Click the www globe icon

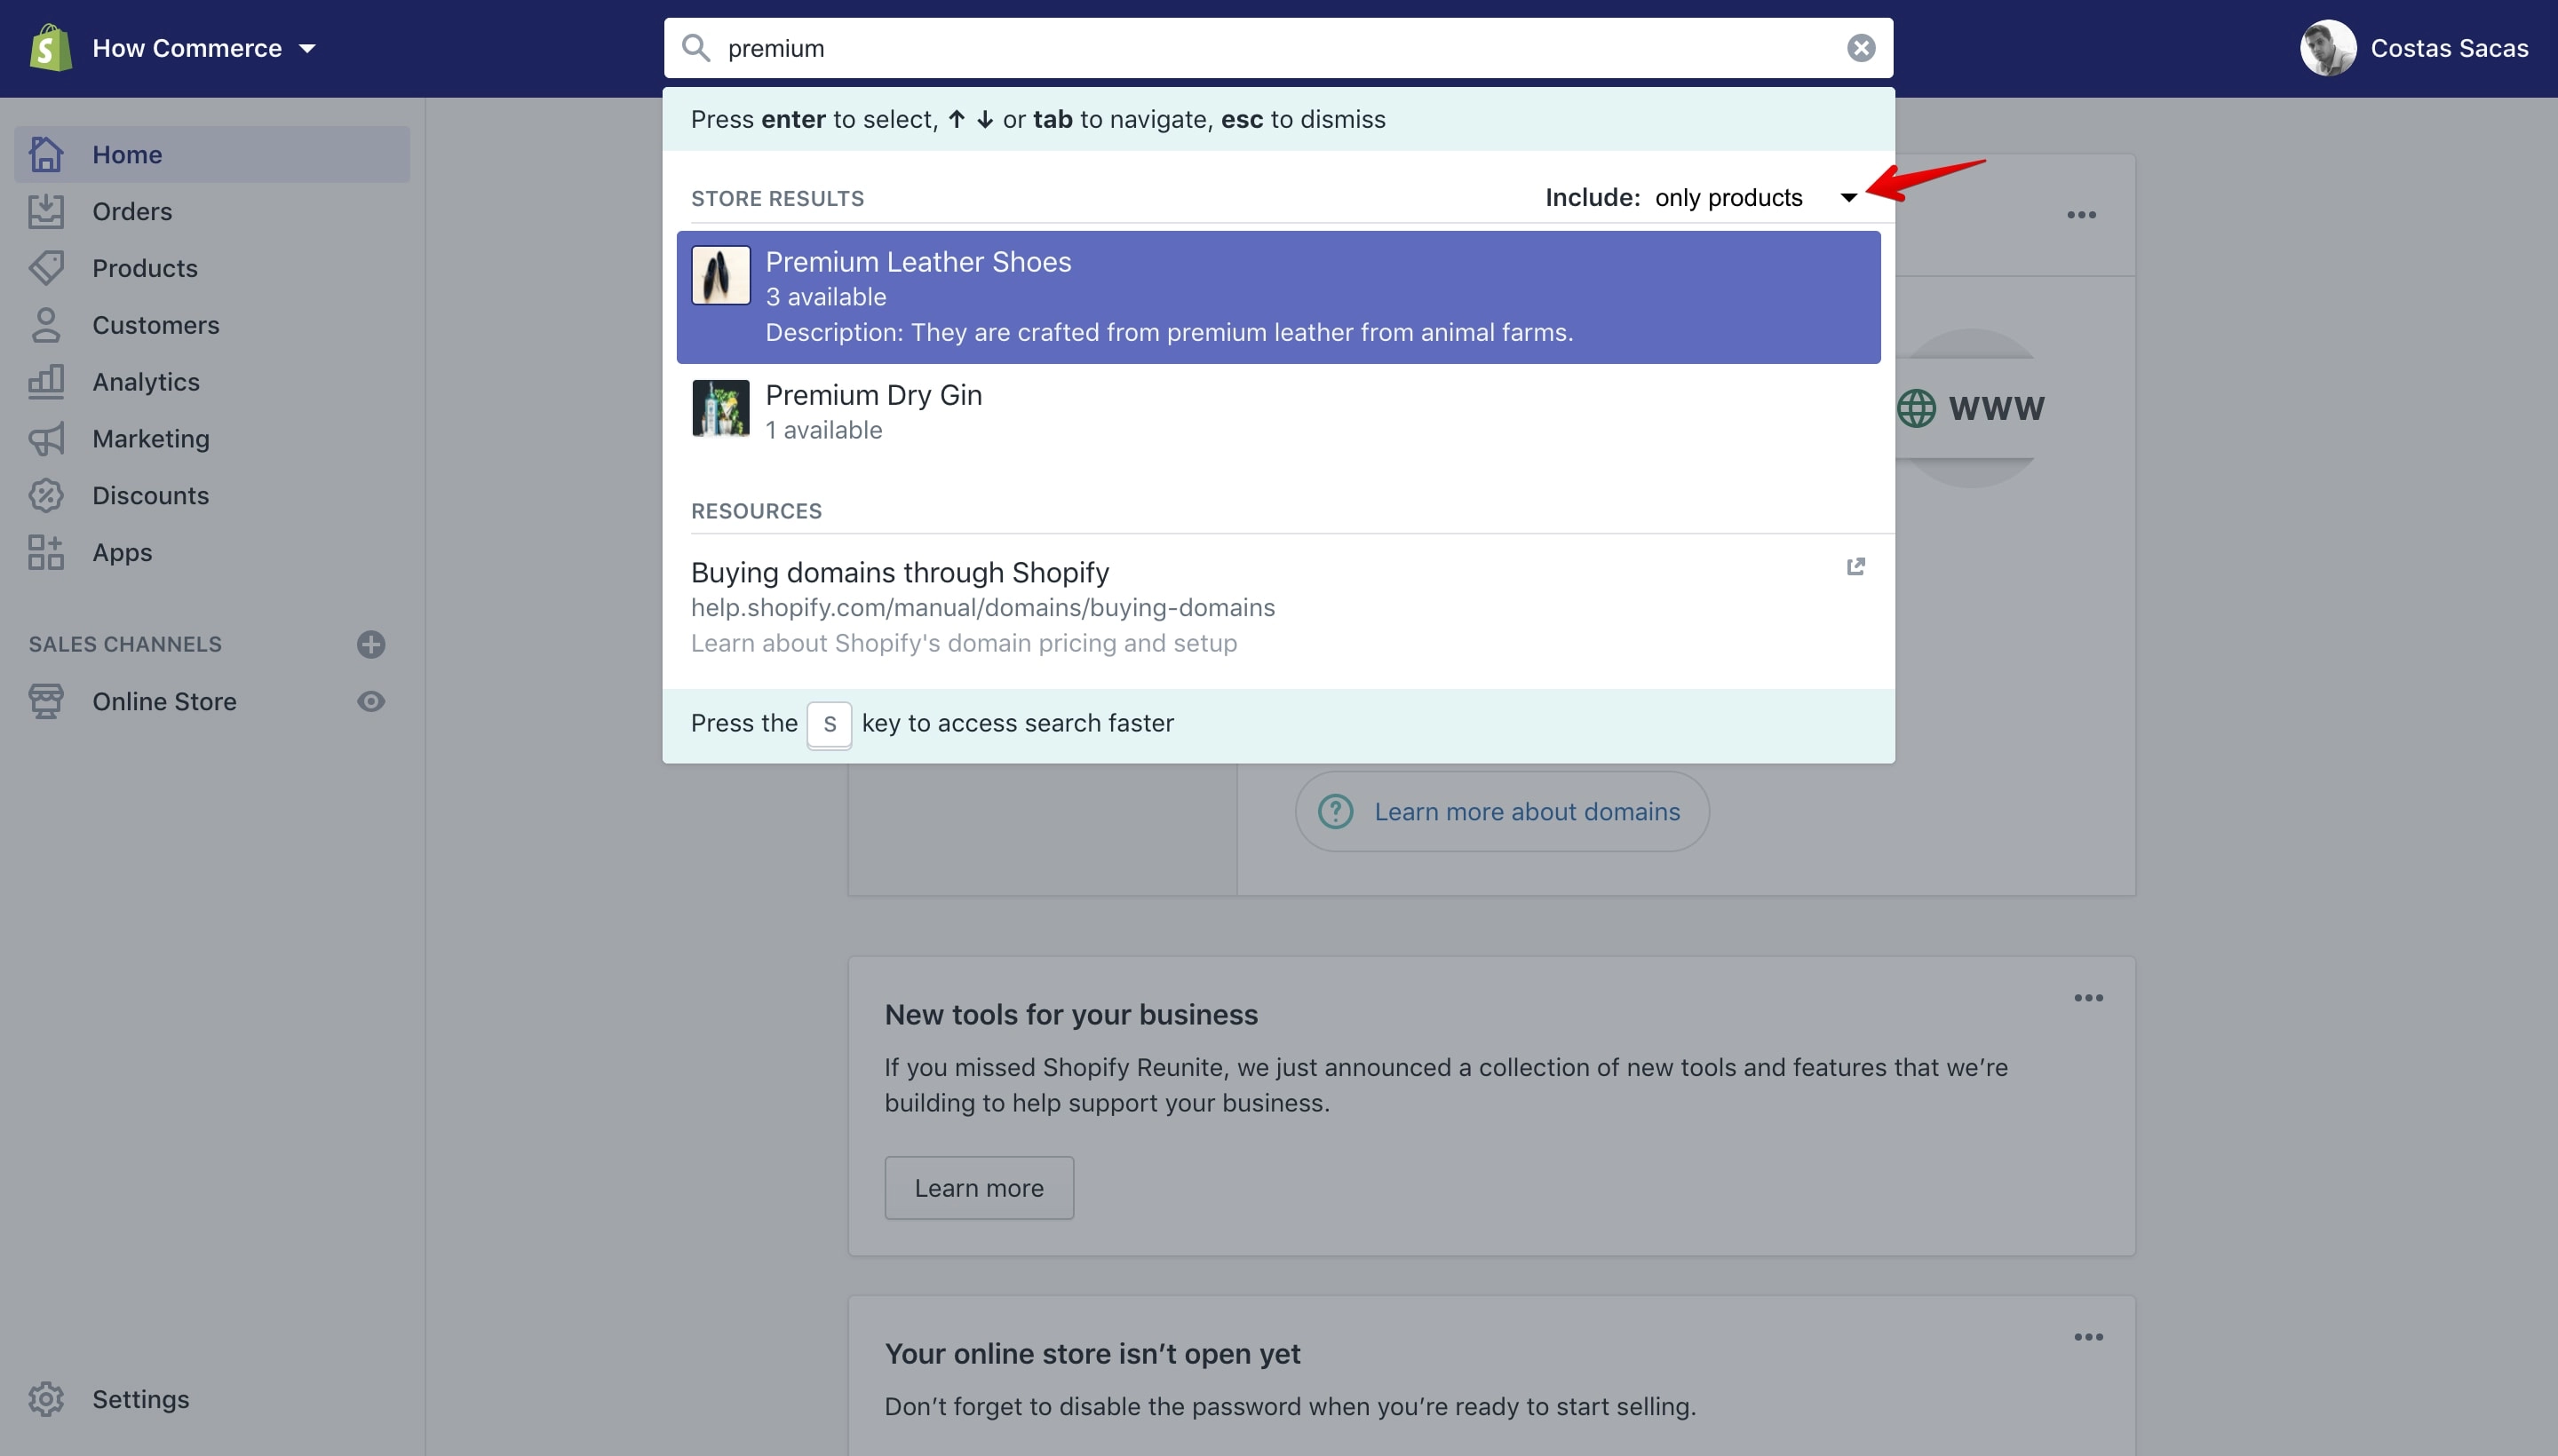coord(1916,408)
